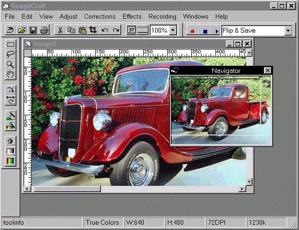
Task: Open the rainbow color spectrum adjustment icon
Action: [10, 161]
